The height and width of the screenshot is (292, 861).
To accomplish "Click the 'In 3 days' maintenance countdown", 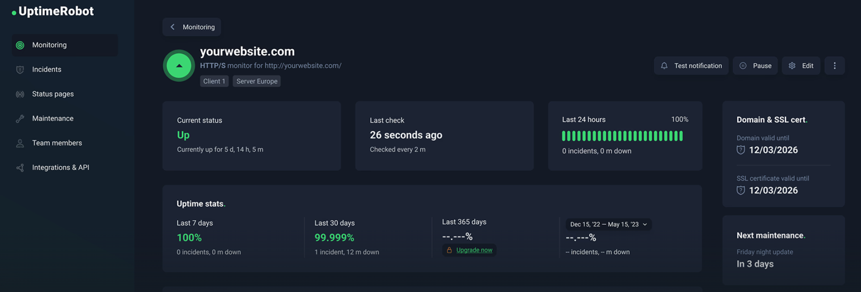I will (x=755, y=264).
